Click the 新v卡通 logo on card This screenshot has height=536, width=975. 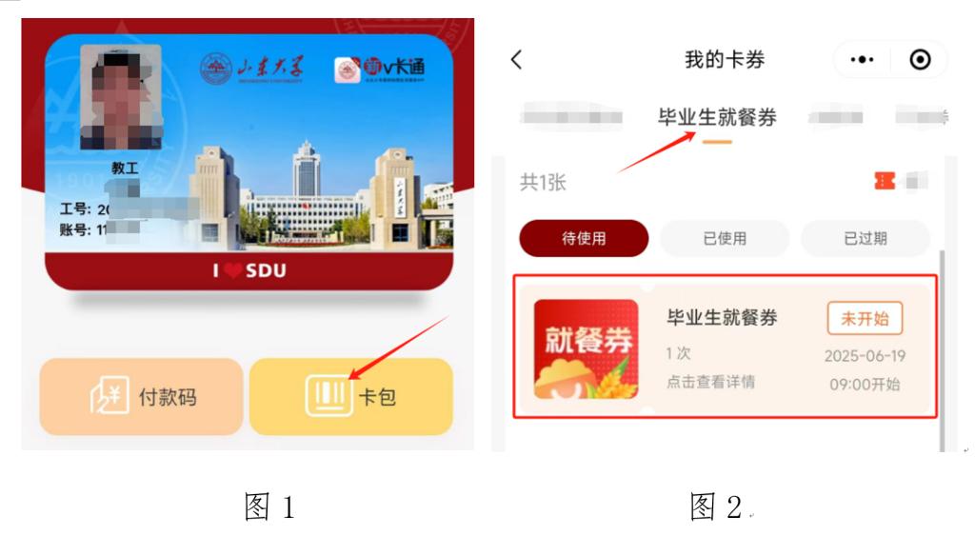click(379, 69)
